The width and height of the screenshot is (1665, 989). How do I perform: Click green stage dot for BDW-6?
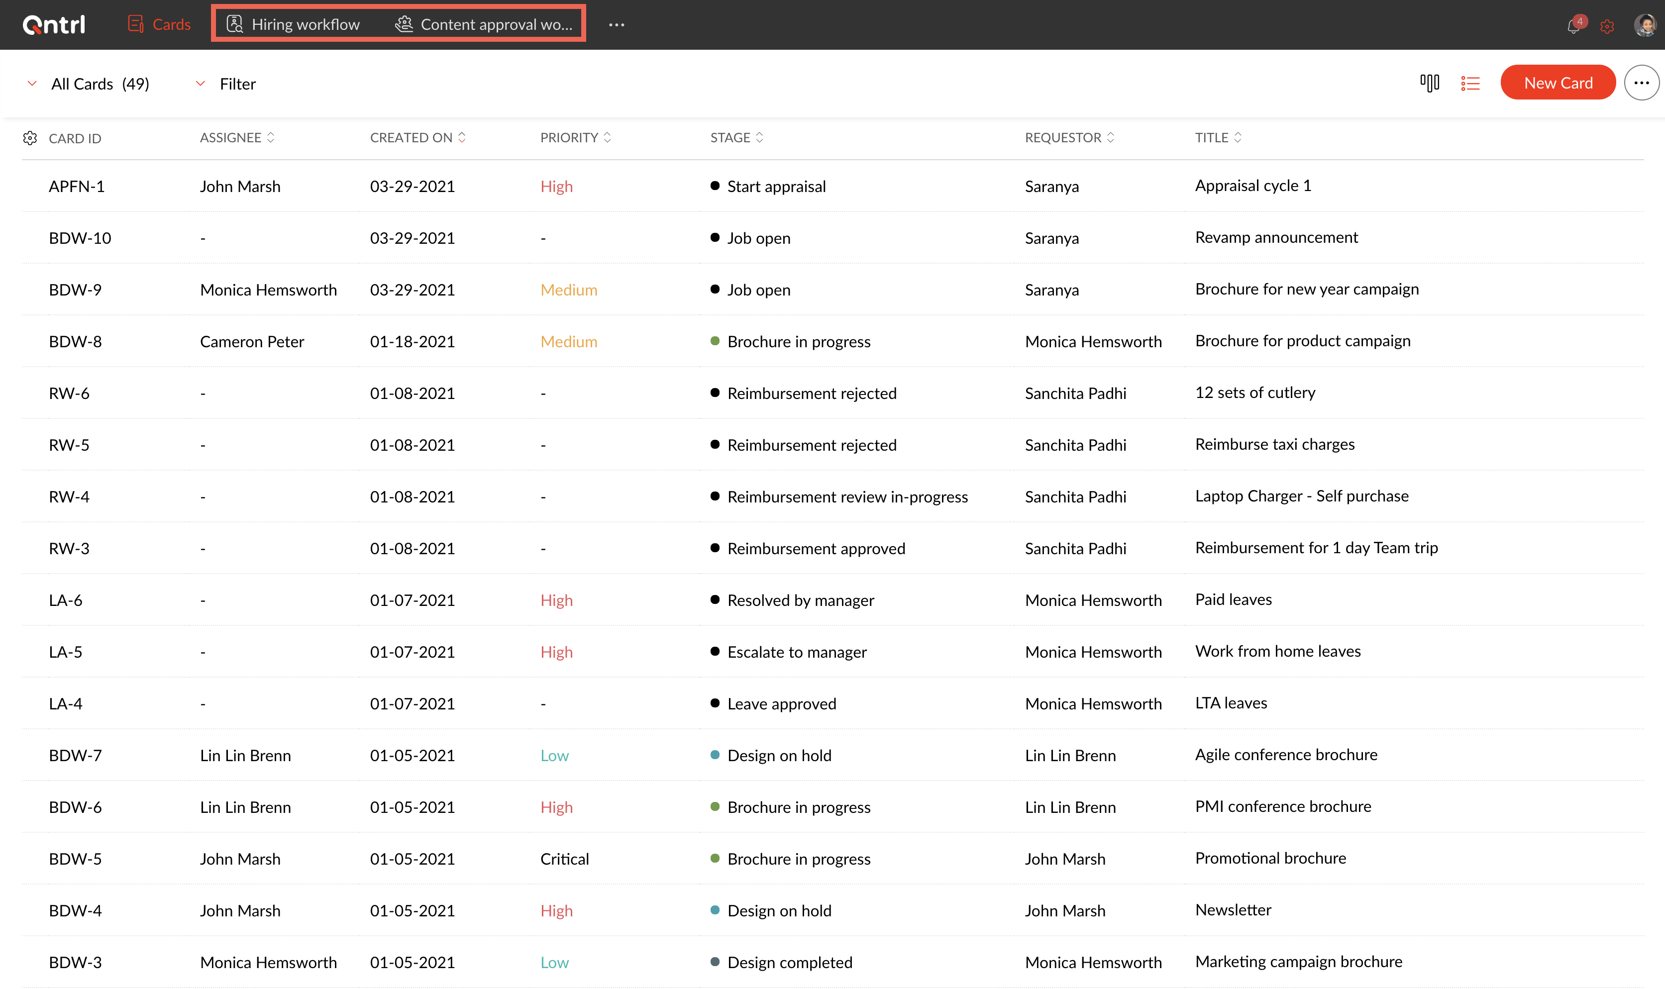[x=715, y=806]
